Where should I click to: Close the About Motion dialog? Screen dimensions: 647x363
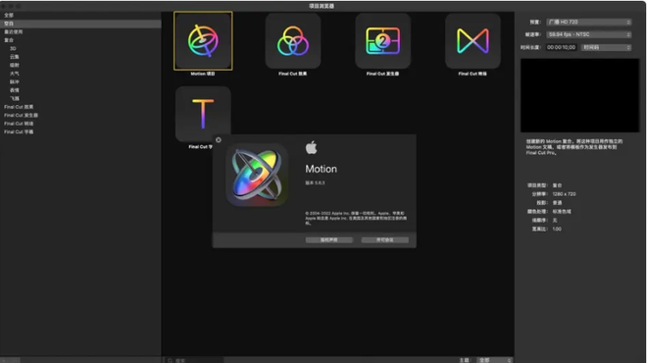click(x=219, y=140)
